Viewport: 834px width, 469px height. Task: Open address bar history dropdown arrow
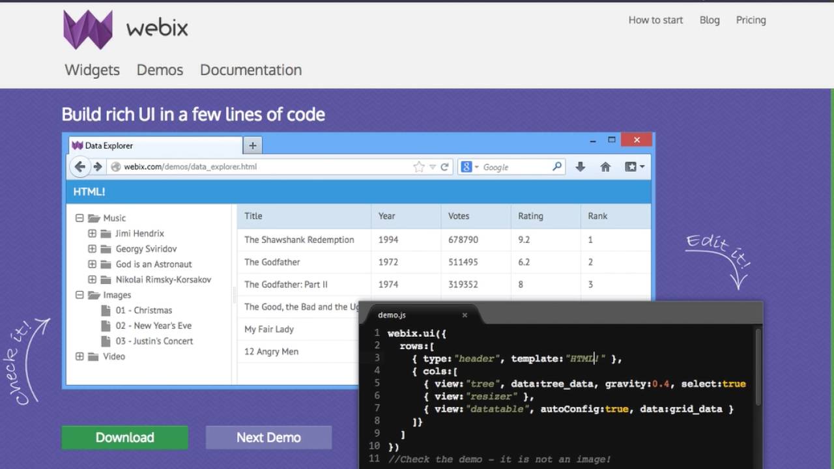[433, 167]
